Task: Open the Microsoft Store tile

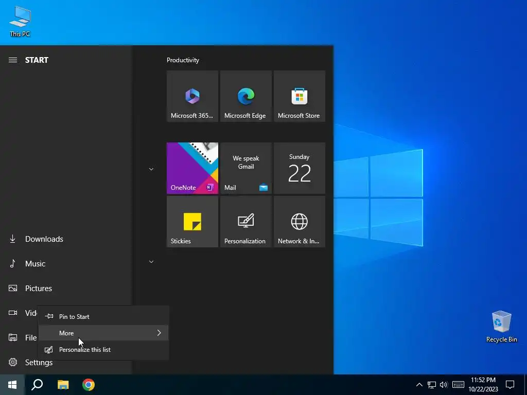Action: tap(300, 96)
